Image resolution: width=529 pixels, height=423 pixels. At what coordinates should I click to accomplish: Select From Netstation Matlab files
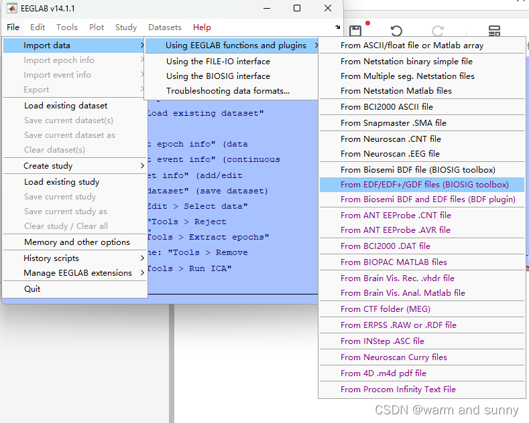point(422,91)
